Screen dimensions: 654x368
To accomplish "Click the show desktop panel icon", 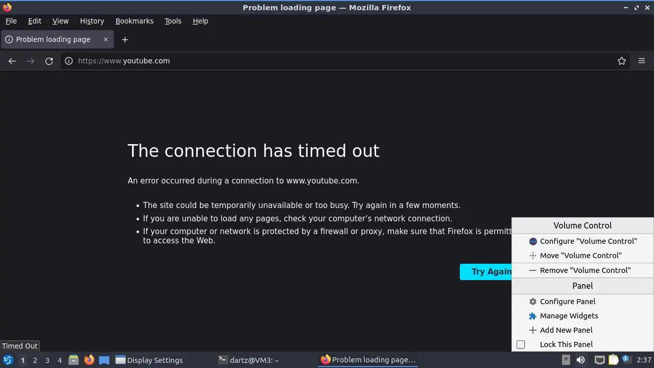I will [104, 360].
